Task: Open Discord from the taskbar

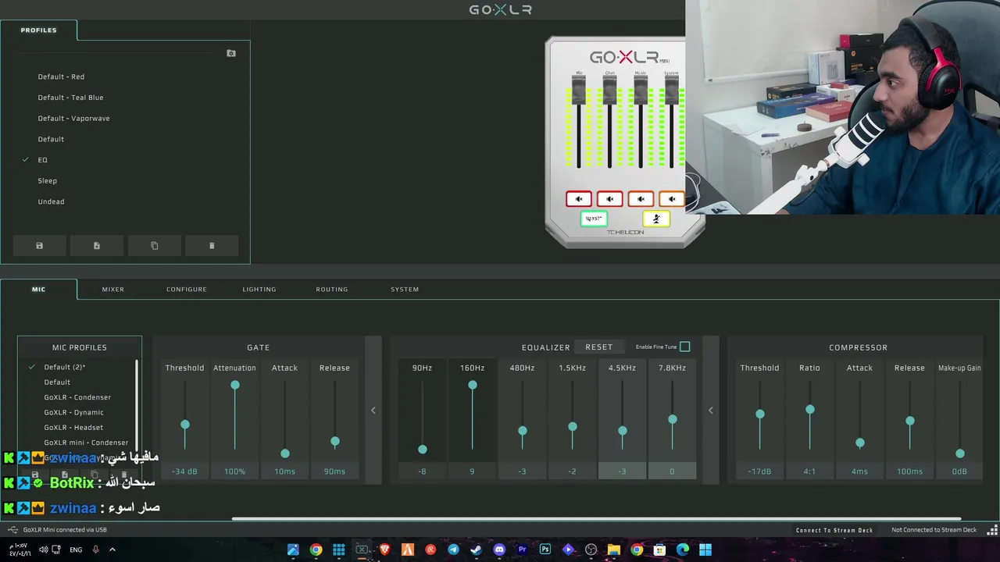Action: pos(499,550)
